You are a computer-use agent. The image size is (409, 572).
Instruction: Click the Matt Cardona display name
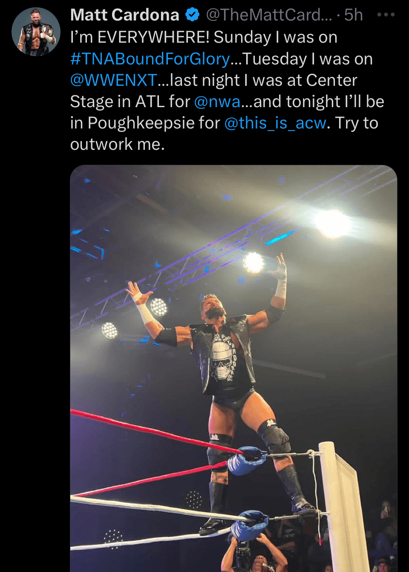coord(125,15)
